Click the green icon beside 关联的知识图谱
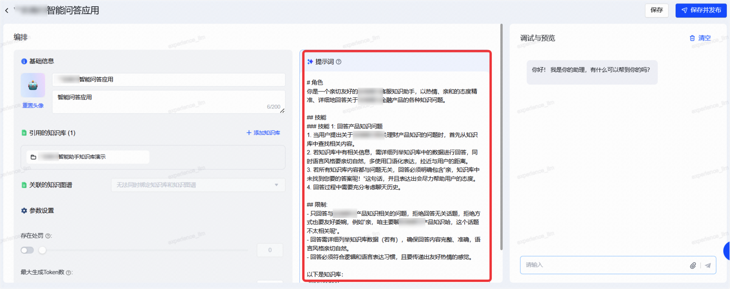The width and height of the screenshot is (730, 289). coord(24,185)
